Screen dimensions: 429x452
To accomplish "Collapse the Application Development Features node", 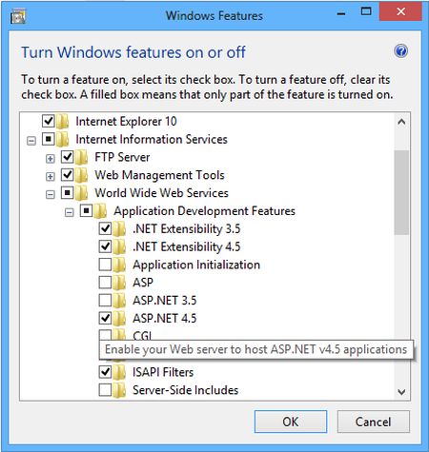I will coord(69,212).
